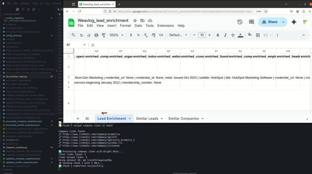312x174 pixels.
Task: Bookmark this page star icon
Action: coord(266,11)
